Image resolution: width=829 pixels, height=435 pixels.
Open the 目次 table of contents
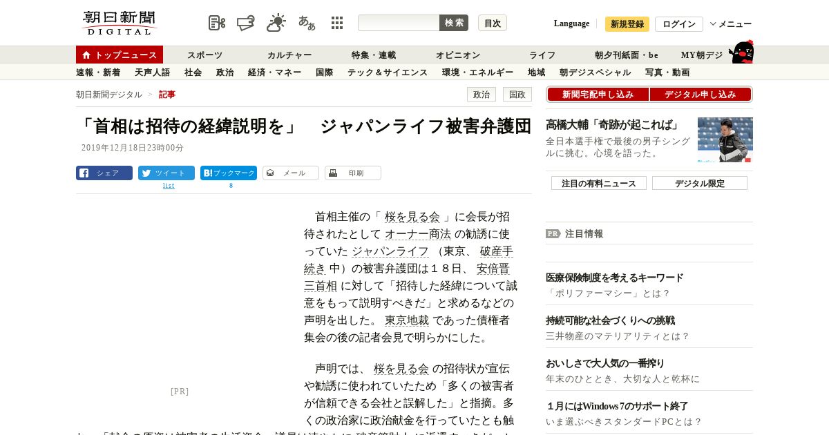(493, 23)
